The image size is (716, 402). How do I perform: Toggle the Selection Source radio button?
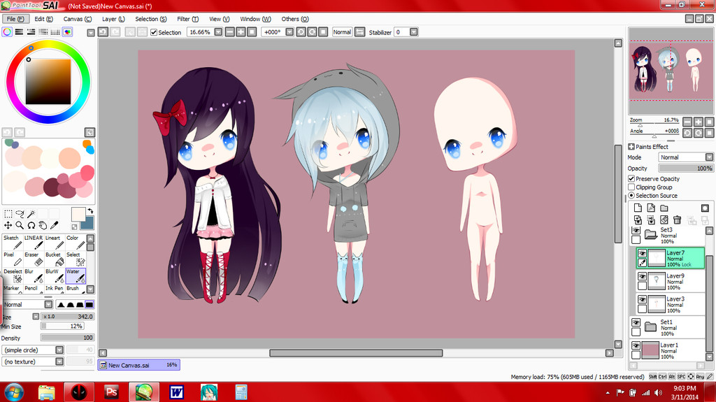[x=631, y=195]
